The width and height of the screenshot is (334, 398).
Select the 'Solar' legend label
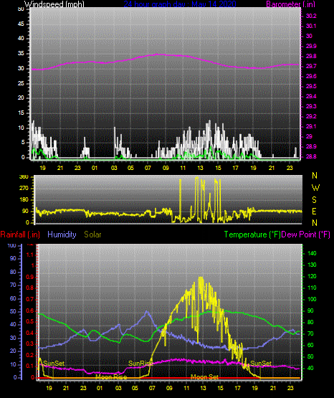[92, 234]
